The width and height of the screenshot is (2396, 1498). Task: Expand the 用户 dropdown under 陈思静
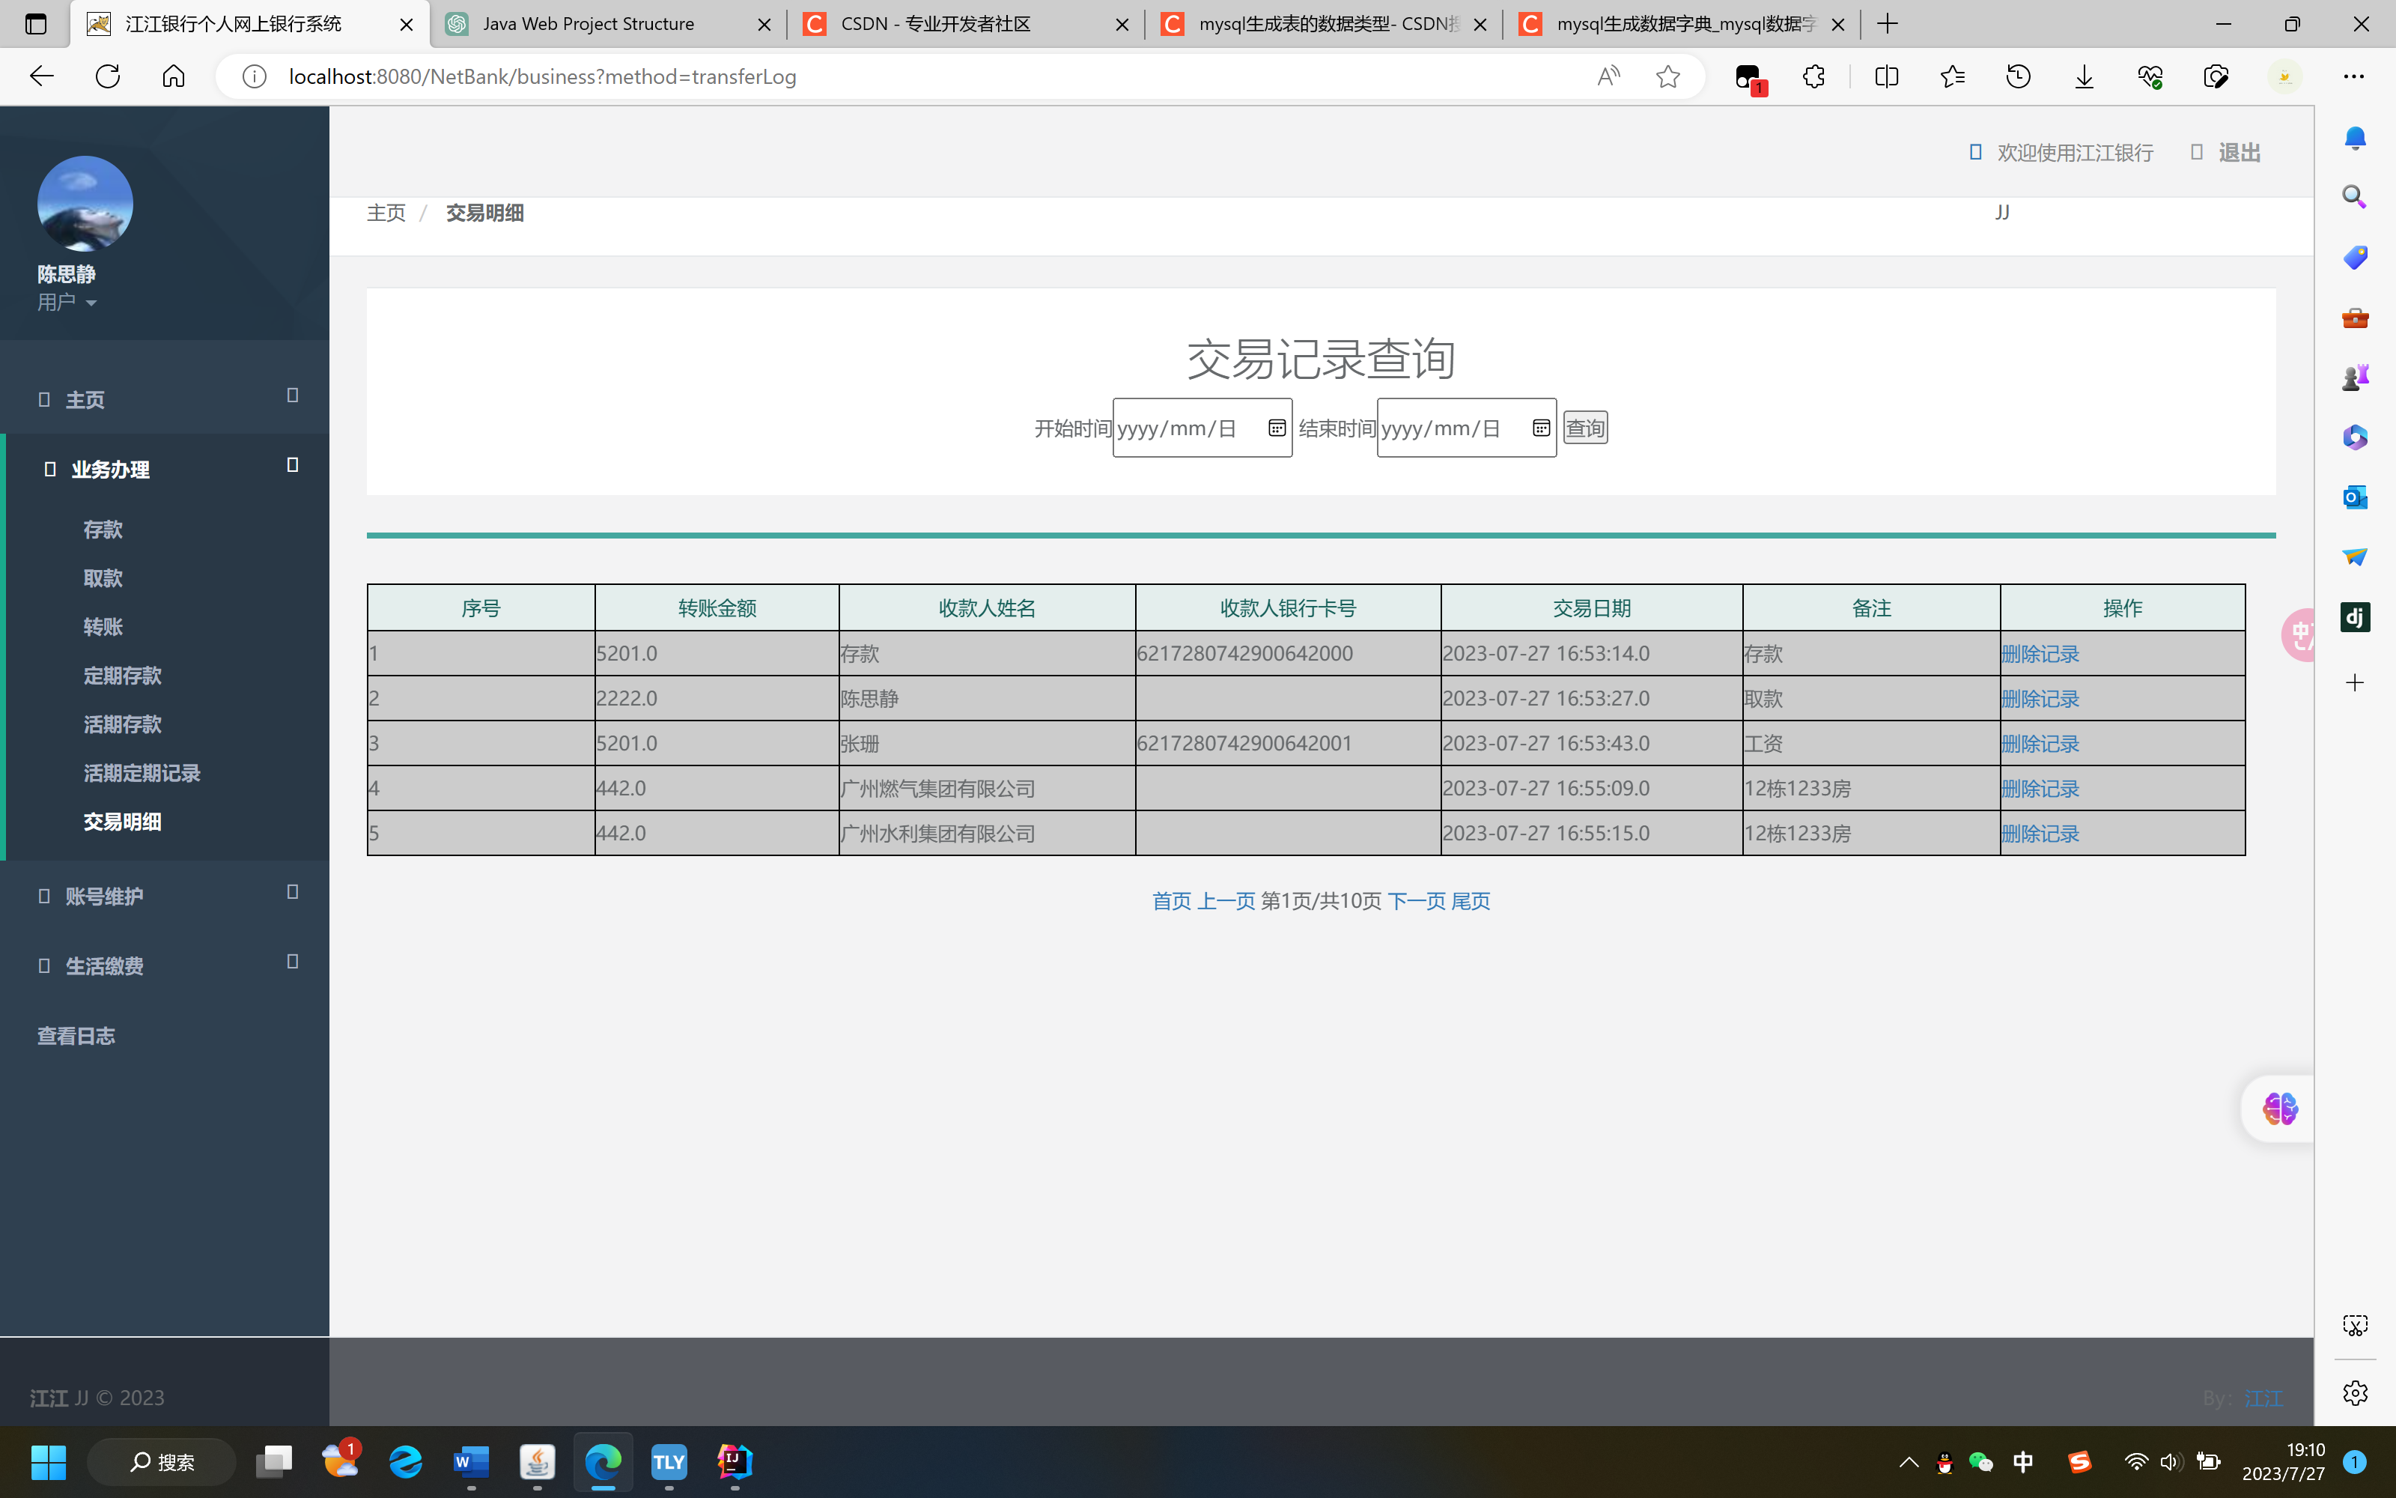67,302
